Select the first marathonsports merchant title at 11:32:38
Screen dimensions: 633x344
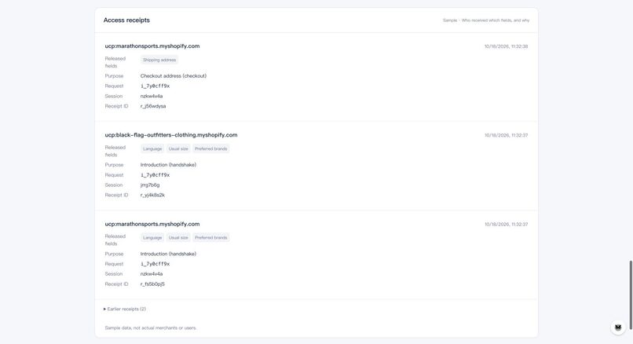pyautogui.click(x=152, y=46)
